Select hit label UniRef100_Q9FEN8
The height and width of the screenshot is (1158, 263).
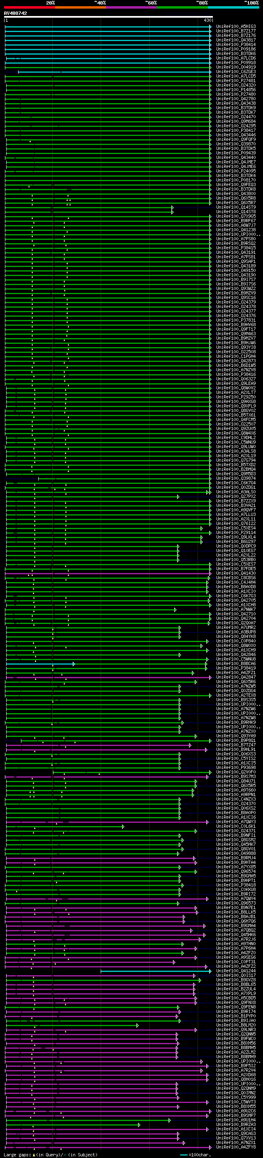pos(236,1007)
